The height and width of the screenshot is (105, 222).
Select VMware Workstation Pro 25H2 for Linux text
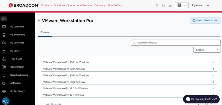[x=64, y=82]
